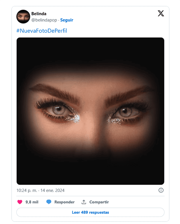Click the Compartir label

click(99, 202)
